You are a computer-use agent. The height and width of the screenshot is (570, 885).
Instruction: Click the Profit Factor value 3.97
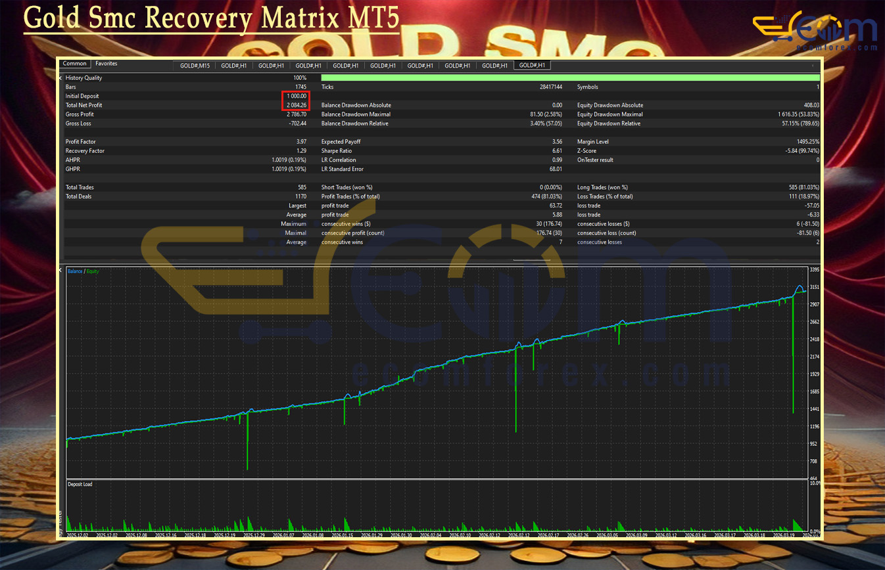(301, 142)
